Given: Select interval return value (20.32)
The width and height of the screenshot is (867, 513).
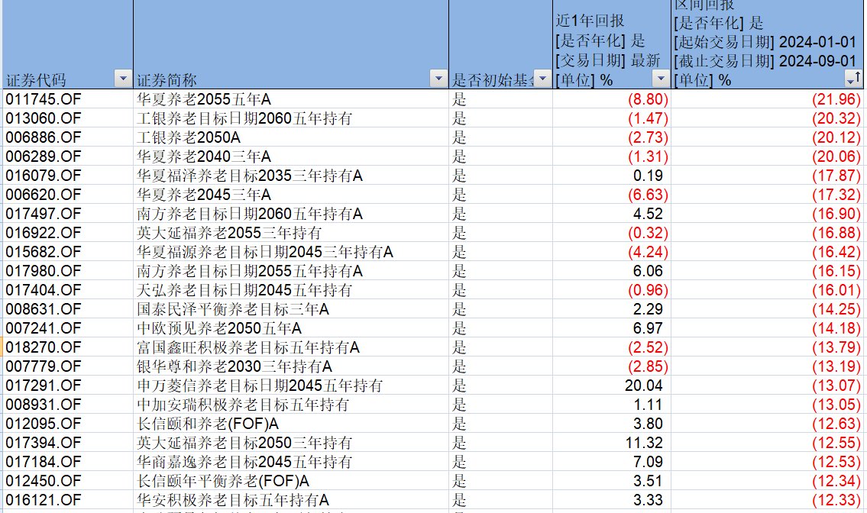Looking at the screenshot, I should pos(836,118).
